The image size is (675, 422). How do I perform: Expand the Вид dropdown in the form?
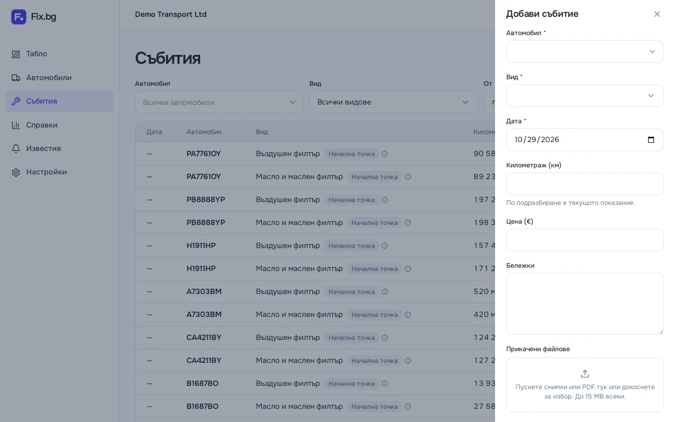tap(585, 96)
